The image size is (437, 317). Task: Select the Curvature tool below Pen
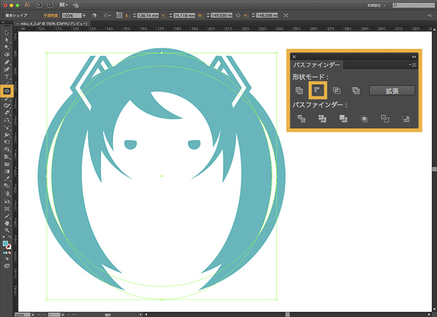pyautogui.click(x=7, y=69)
